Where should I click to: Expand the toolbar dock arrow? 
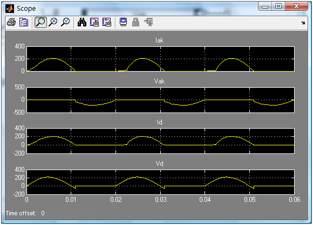click(x=303, y=23)
